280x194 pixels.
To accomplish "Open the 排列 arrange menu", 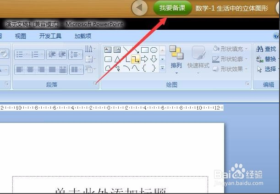I will tap(176, 60).
